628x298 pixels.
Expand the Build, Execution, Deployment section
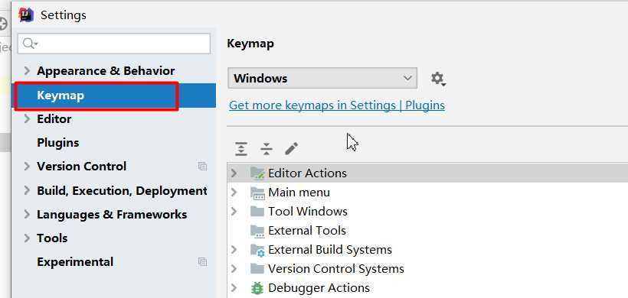pos(27,190)
